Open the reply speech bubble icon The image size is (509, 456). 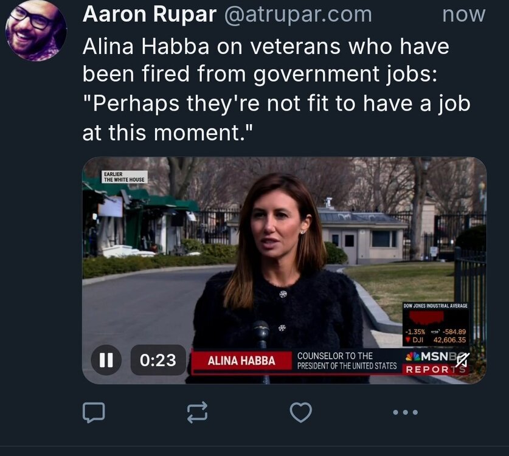pyautogui.click(x=94, y=413)
